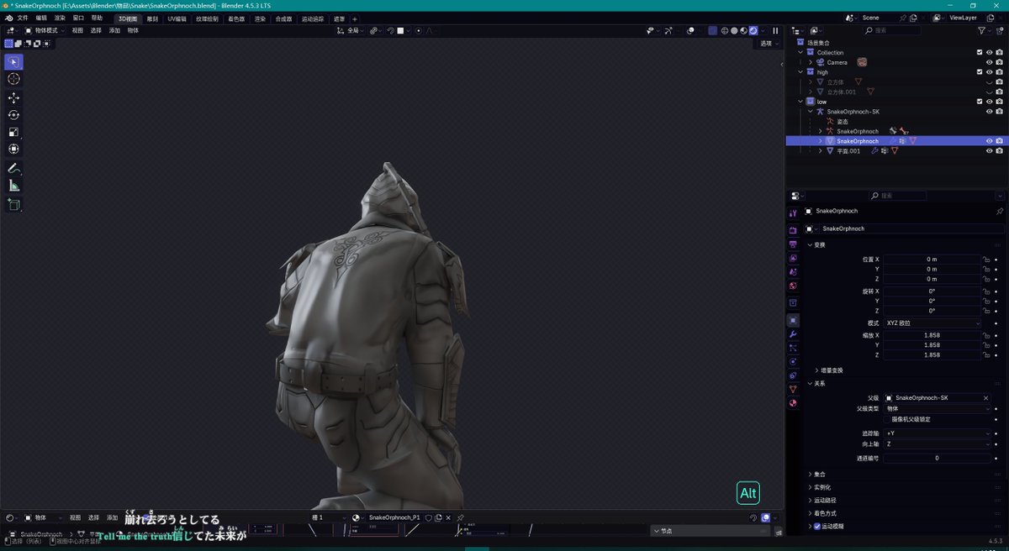Hide 平面.001 via its eye icon

click(x=989, y=150)
